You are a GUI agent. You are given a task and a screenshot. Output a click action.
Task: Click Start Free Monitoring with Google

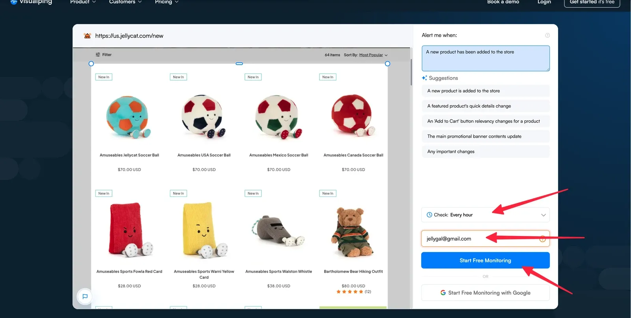click(x=485, y=293)
